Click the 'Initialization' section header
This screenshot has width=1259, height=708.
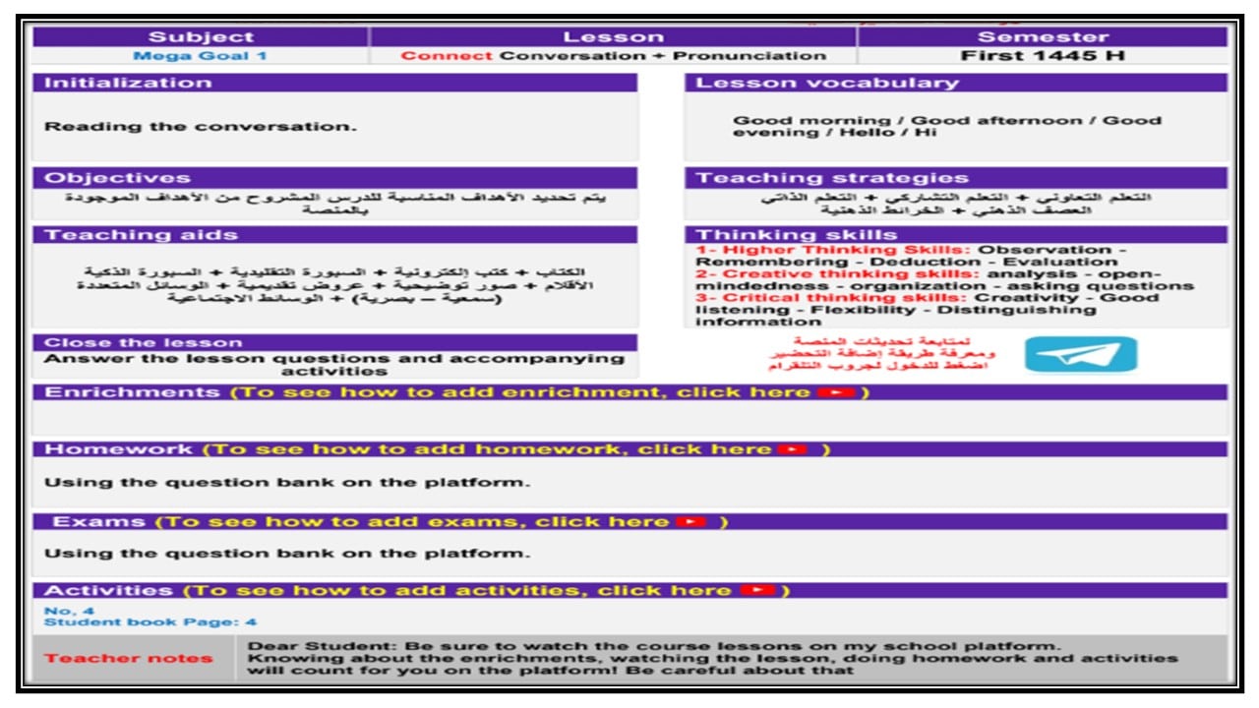tap(334, 83)
